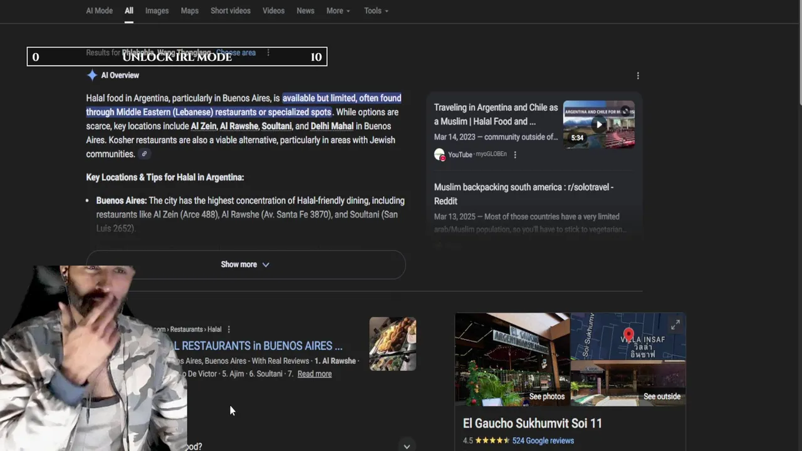Click El Gaucho Sukhumvit Soi 11 title

[x=533, y=423]
